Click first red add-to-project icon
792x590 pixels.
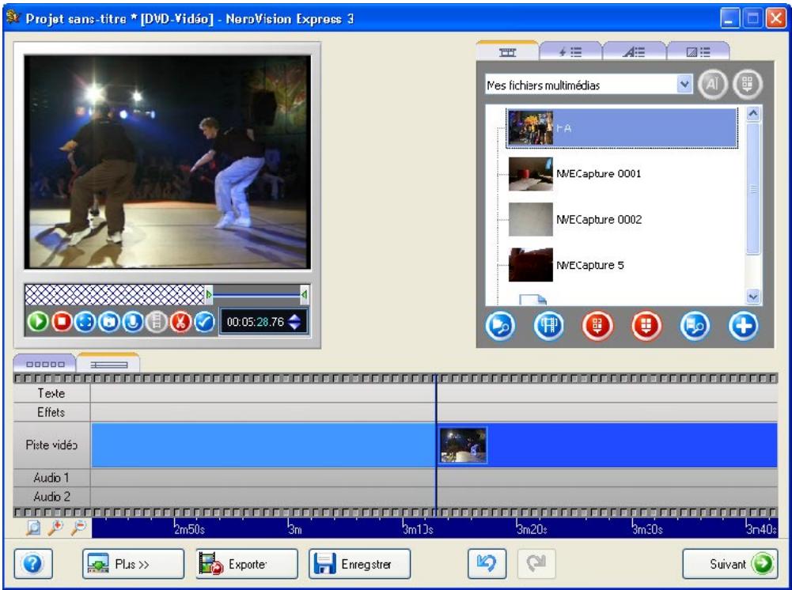(597, 326)
